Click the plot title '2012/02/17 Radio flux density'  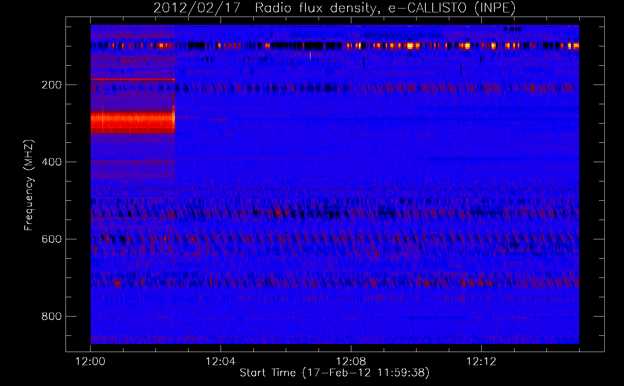[x=334, y=8]
